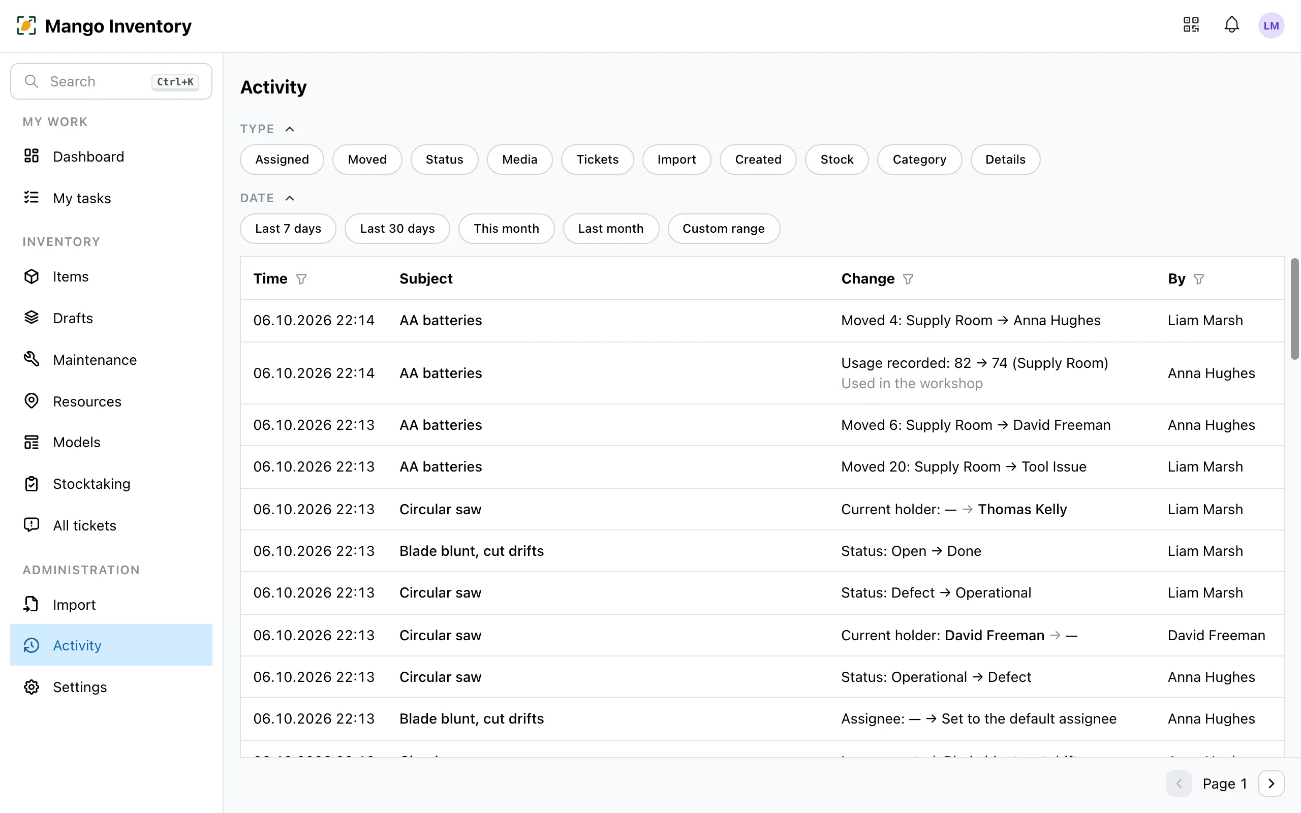Toggle the Status type filter
Image resolution: width=1301 pixels, height=813 pixels.
[x=444, y=159]
